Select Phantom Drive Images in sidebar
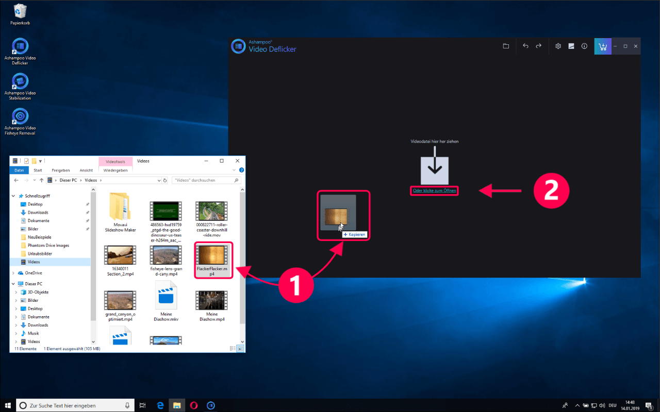 (x=48, y=246)
